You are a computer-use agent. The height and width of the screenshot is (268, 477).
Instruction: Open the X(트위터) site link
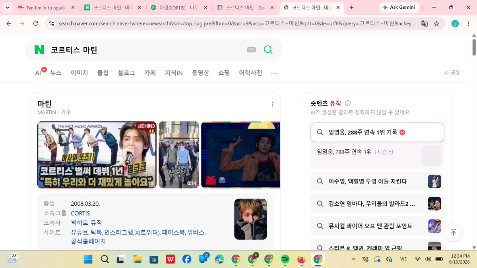click(x=147, y=232)
